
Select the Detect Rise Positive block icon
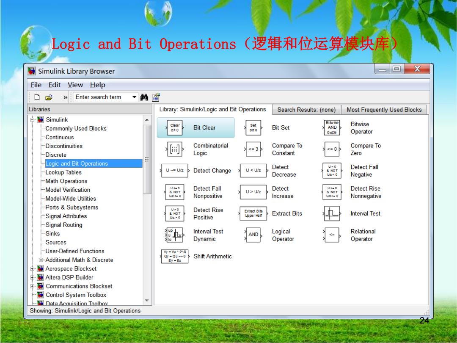pyautogui.click(x=175, y=213)
